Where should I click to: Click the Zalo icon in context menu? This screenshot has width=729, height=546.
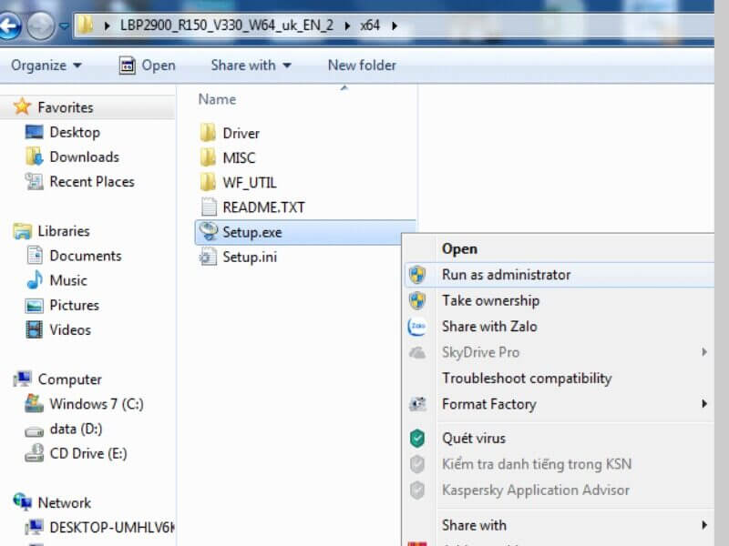click(417, 327)
